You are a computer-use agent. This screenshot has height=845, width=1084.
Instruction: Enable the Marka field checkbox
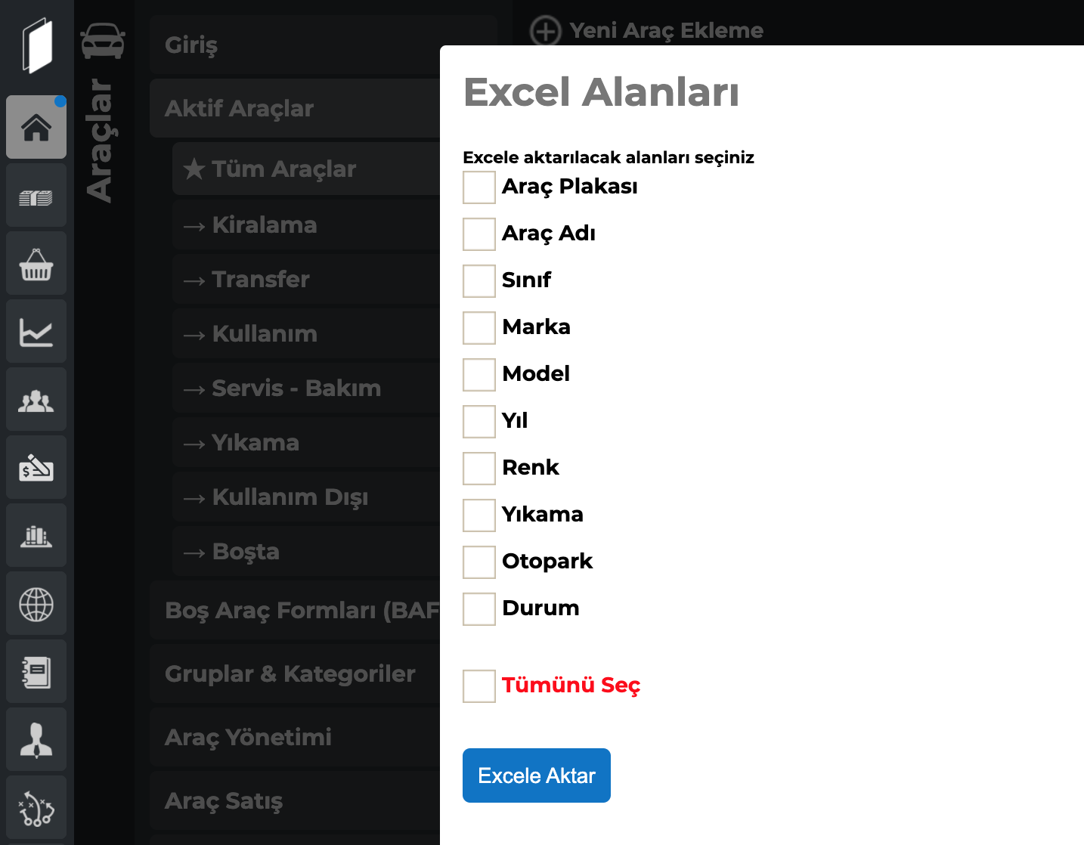coord(479,328)
